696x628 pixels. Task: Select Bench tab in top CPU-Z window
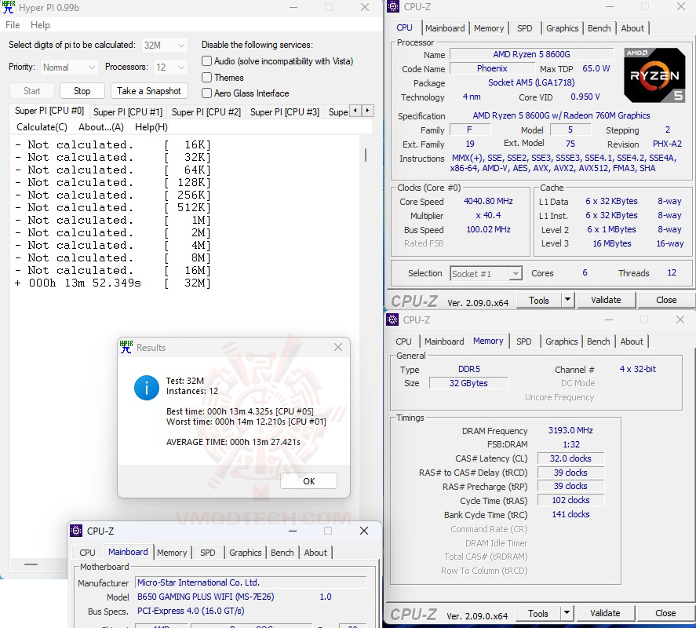click(x=599, y=28)
